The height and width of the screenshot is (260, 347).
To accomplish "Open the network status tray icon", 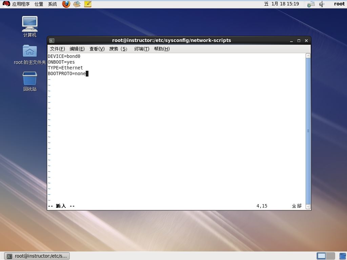I will pos(311,4).
